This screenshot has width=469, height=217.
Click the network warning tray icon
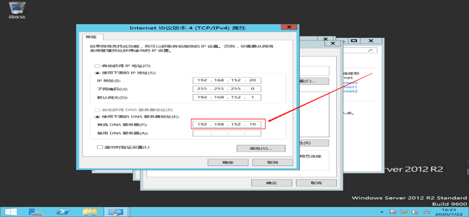[x=404, y=212]
